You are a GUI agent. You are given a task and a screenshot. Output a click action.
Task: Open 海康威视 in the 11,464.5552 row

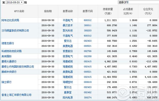pyautogui.click(x=68, y=77)
